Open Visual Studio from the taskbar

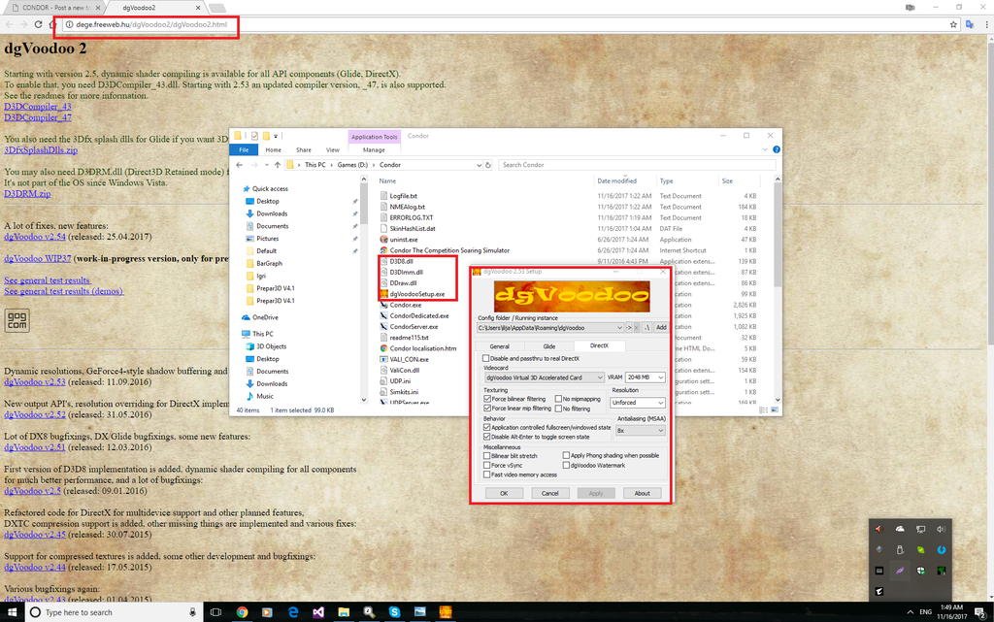coord(318,612)
